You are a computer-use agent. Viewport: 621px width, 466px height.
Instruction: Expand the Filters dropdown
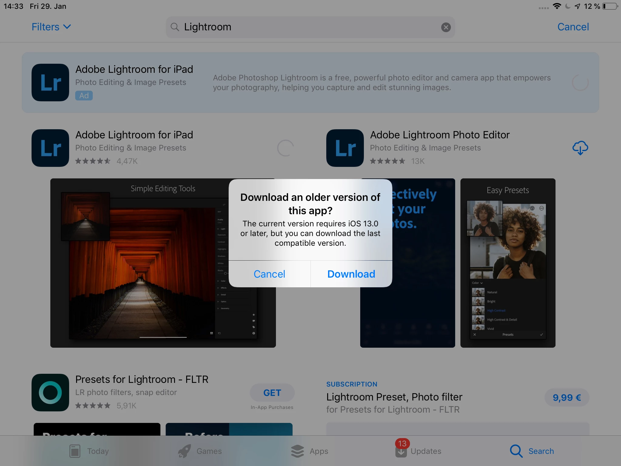coord(51,27)
